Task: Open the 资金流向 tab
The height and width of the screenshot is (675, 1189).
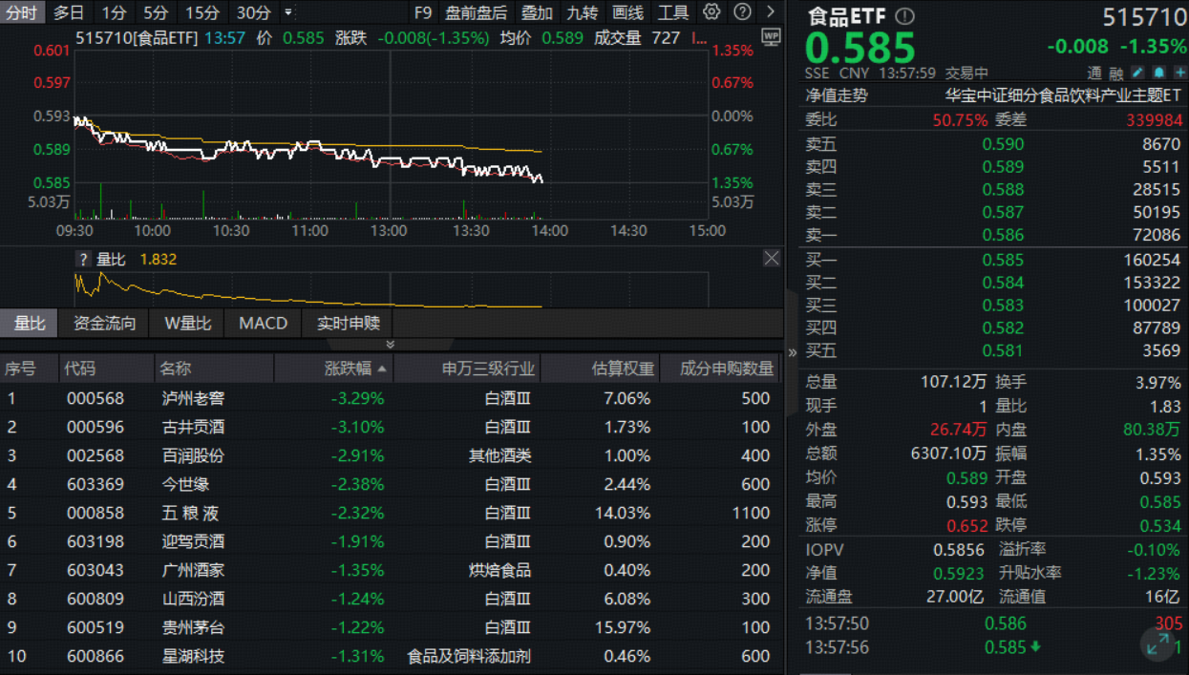Action: [x=103, y=323]
